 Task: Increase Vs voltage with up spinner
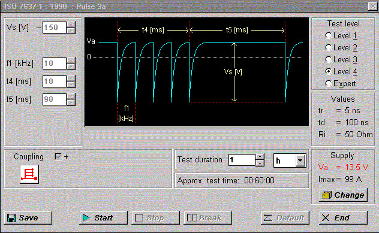pos(71,25)
